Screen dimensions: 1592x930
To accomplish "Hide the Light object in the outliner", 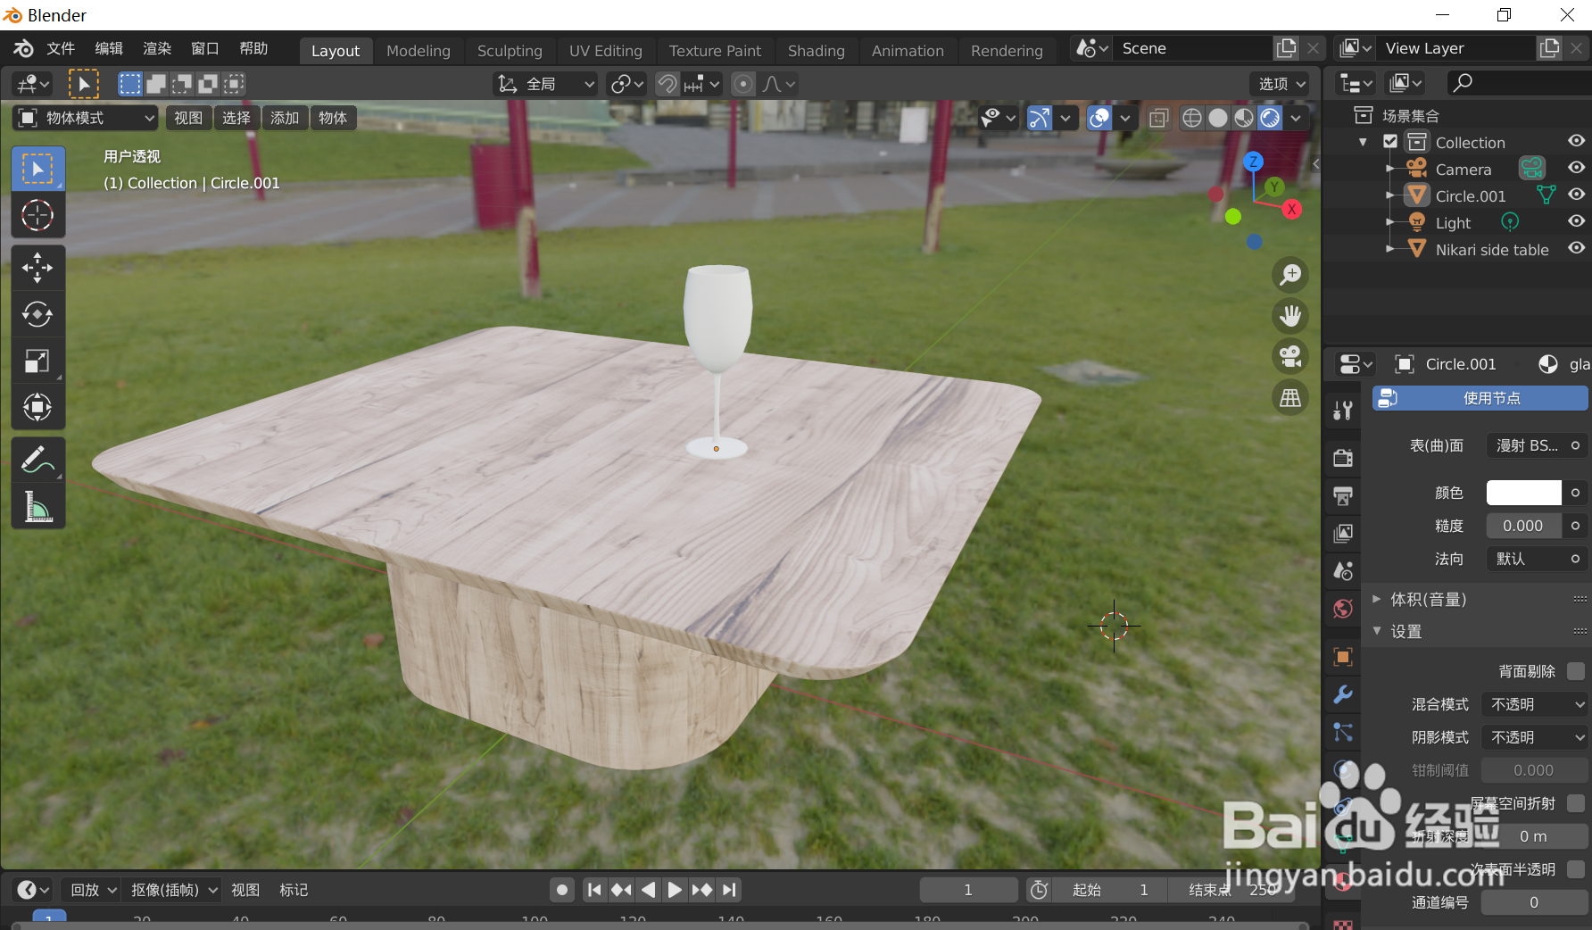I will point(1576,220).
